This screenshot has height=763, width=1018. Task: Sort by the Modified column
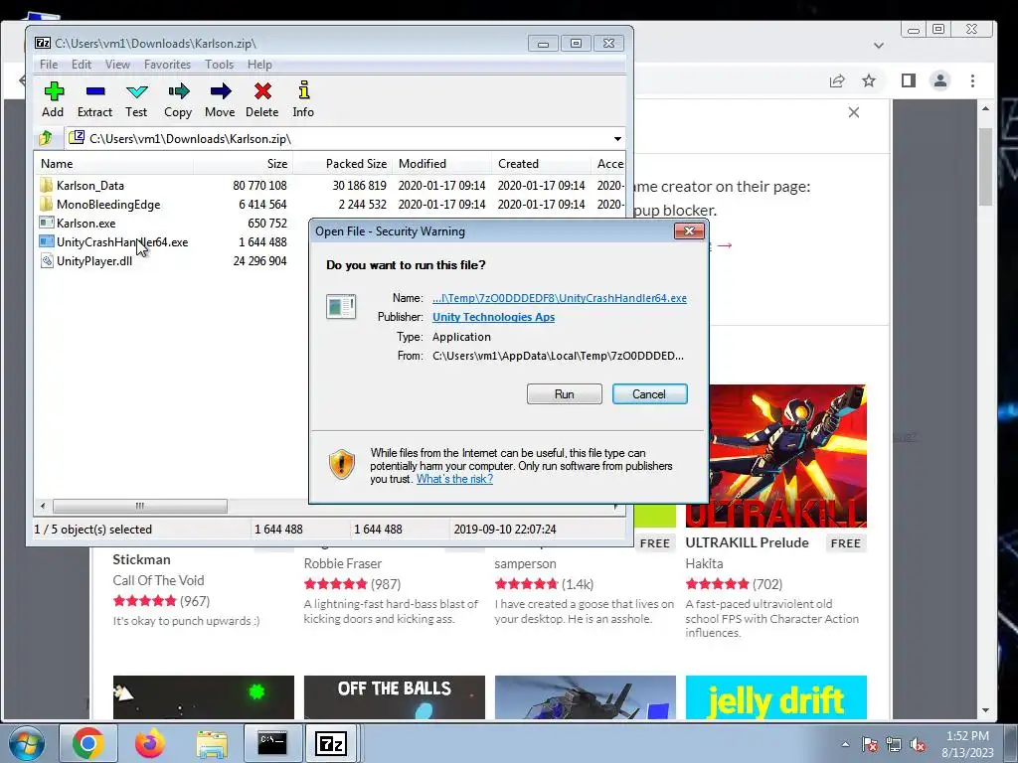tap(442, 164)
